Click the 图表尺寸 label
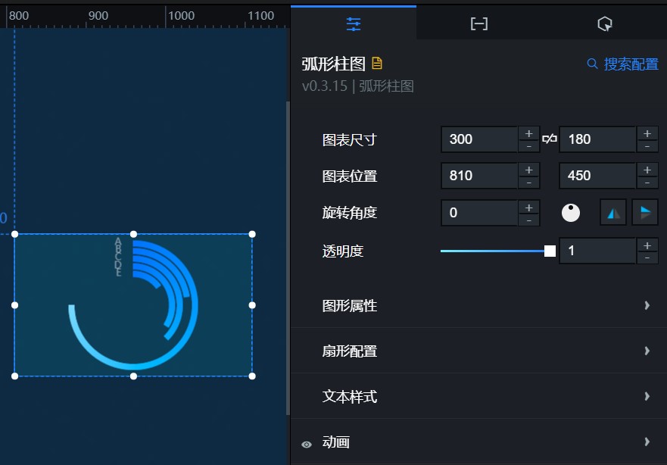667x465 pixels. [349, 139]
